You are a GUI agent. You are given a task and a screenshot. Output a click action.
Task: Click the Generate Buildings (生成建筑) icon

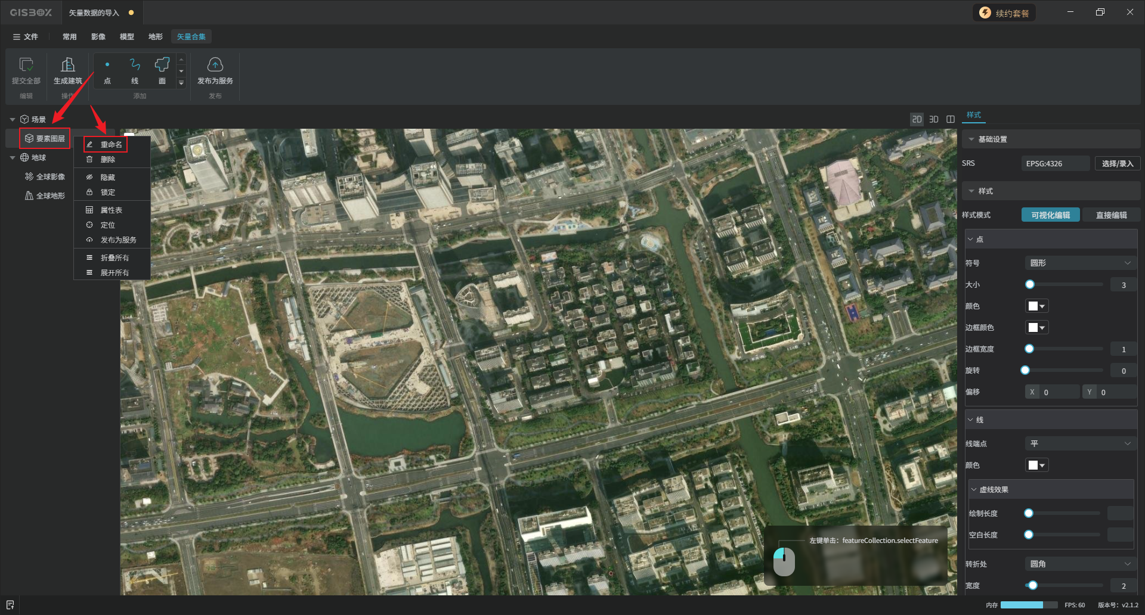pyautogui.click(x=68, y=64)
